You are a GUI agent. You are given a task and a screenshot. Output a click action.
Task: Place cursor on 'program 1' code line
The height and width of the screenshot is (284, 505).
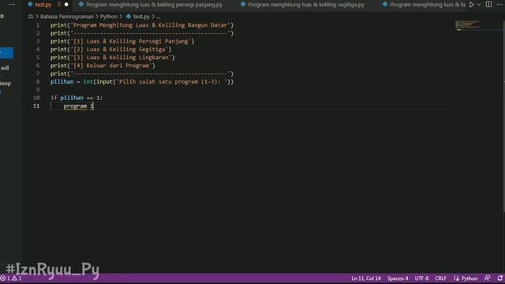click(x=78, y=106)
